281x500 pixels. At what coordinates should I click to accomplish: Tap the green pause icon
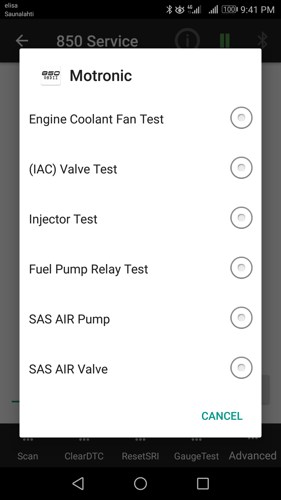(x=225, y=41)
